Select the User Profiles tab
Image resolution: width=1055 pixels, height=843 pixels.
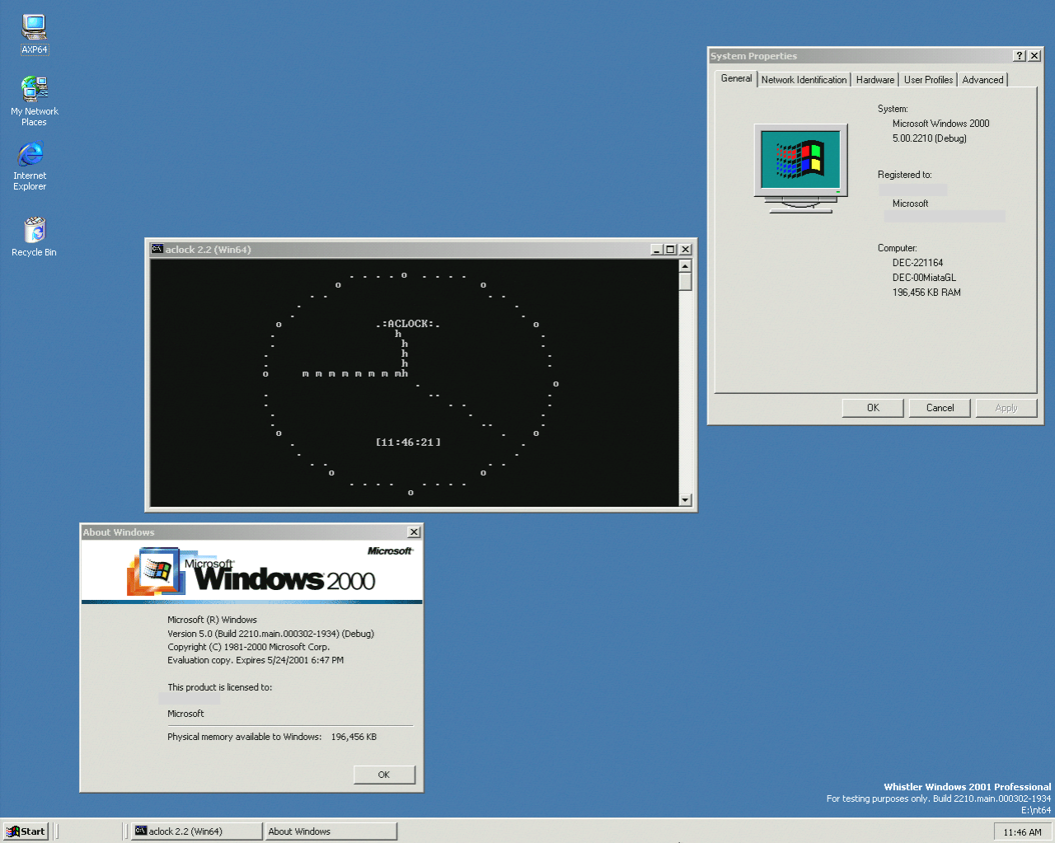928,80
